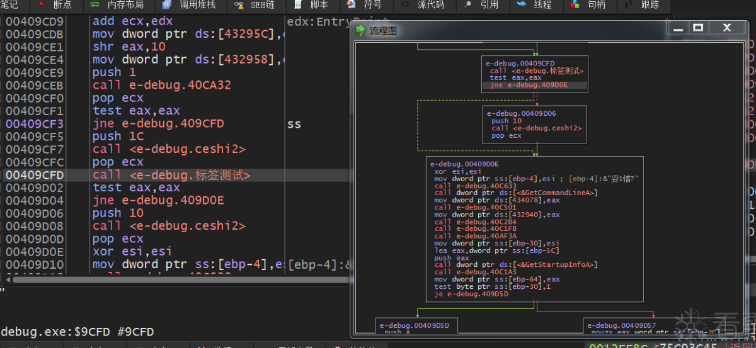The width and height of the screenshot is (756, 348).
Task: Click push 10 in the flow graph node
Action: (x=507, y=121)
